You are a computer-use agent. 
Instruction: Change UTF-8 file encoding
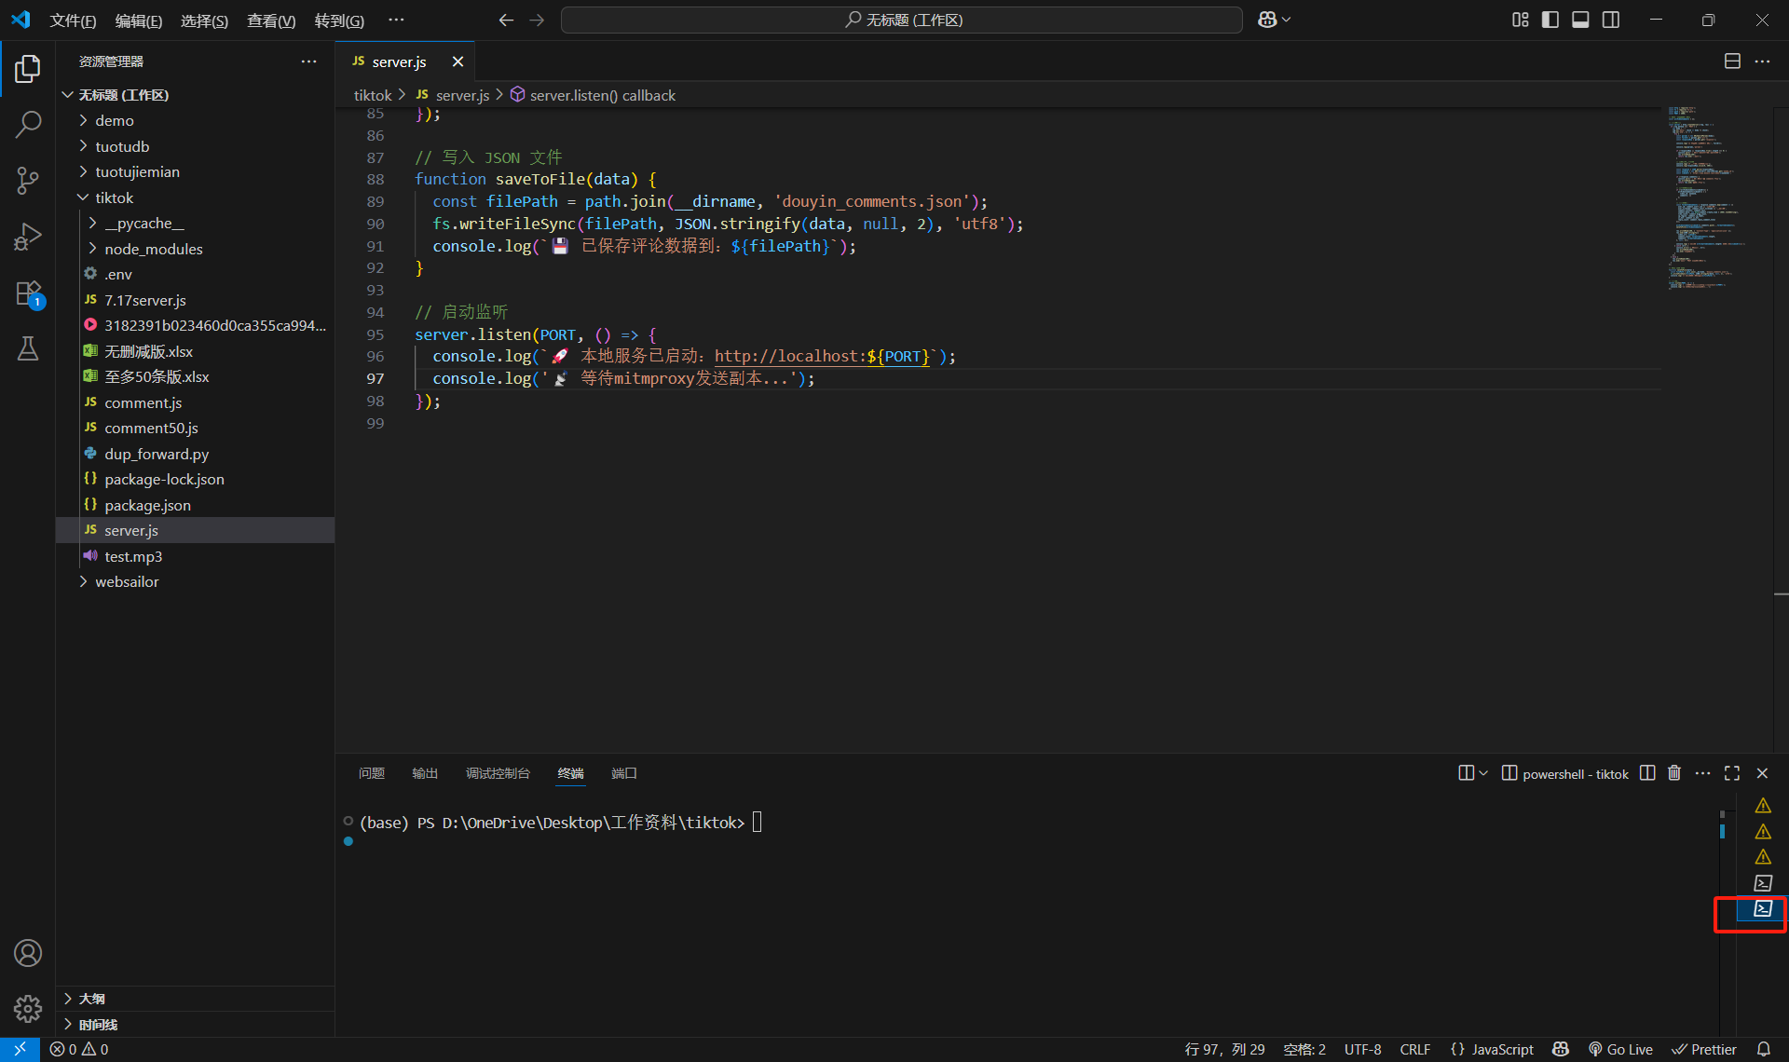[x=1362, y=1049]
